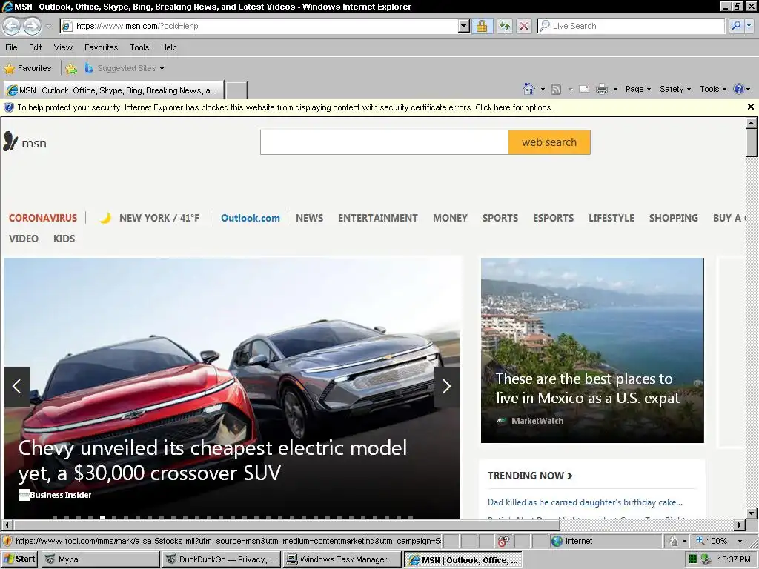Click the popup blocker status icon
Viewport: 759px width, 569px height.
pyautogui.click(x=503, y=541)
